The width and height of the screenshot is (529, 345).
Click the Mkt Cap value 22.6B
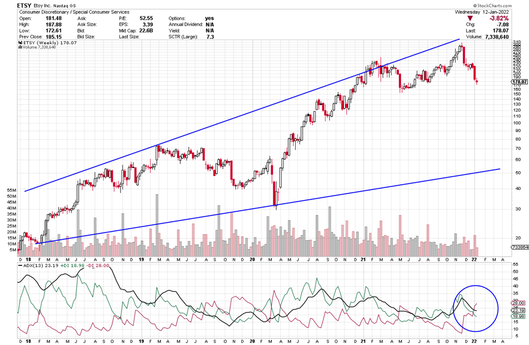[146, 30]
